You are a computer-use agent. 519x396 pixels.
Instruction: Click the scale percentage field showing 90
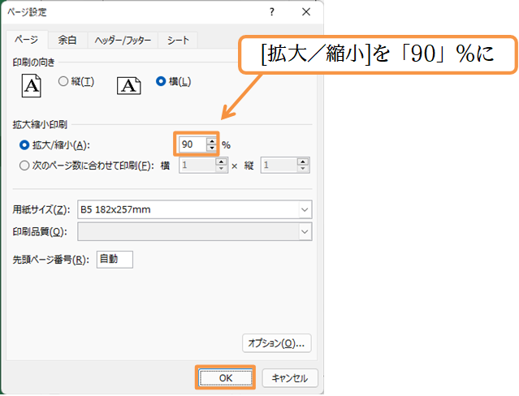point(192,144)
